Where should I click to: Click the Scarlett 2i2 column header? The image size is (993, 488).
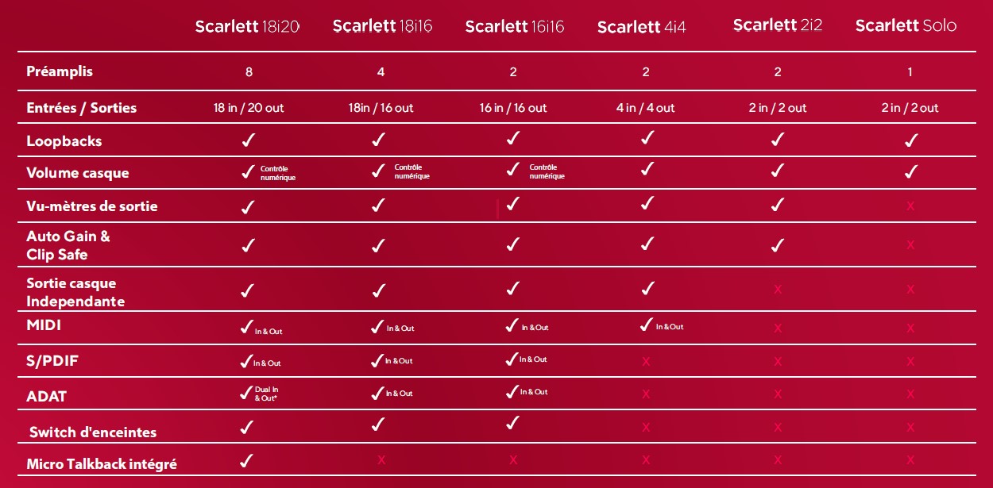pyautogui.click(x=778, y=25)
